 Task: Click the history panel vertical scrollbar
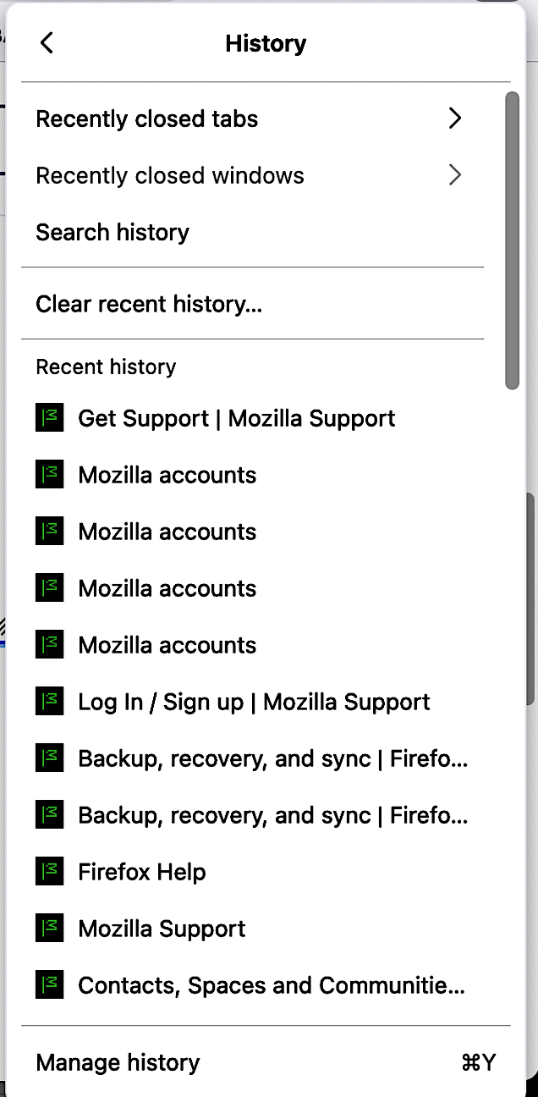pyautogui.click(x=512, y=240)
